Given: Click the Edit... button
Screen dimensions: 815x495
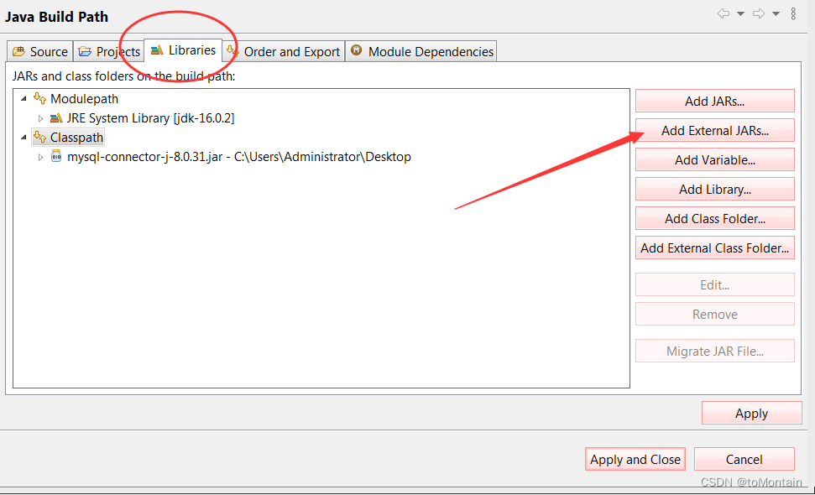Looking at the screenshot, I should pyautogui.click(x=714, y=284).
